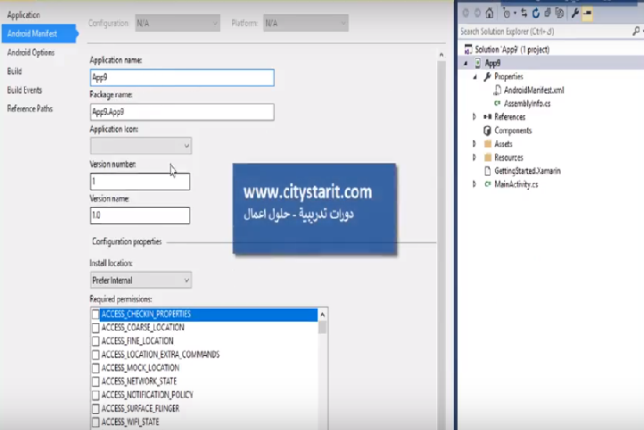Expand the MainActivity.cs node
This screenshot has width=644, height=430.
(475, 185)
